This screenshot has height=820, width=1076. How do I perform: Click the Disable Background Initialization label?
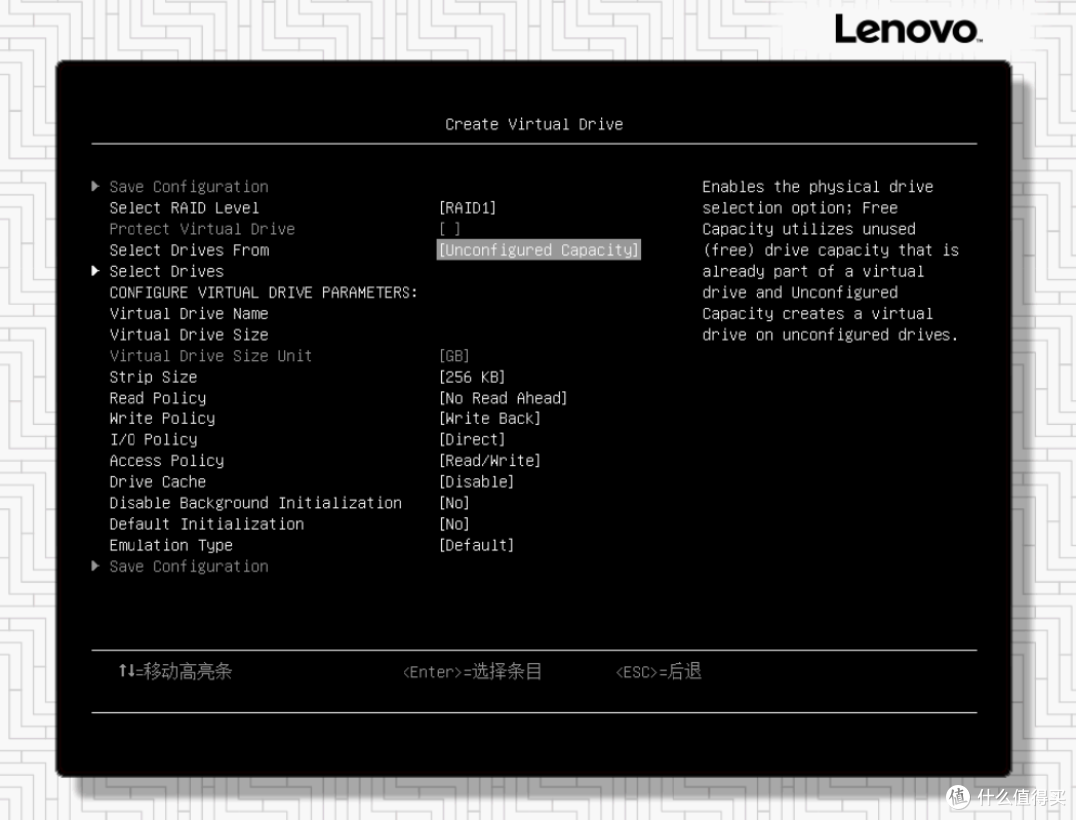coord(255,503)
